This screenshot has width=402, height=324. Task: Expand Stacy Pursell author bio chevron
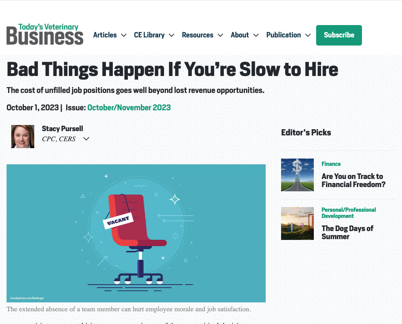pyautogui.click(x=86, y=139)
